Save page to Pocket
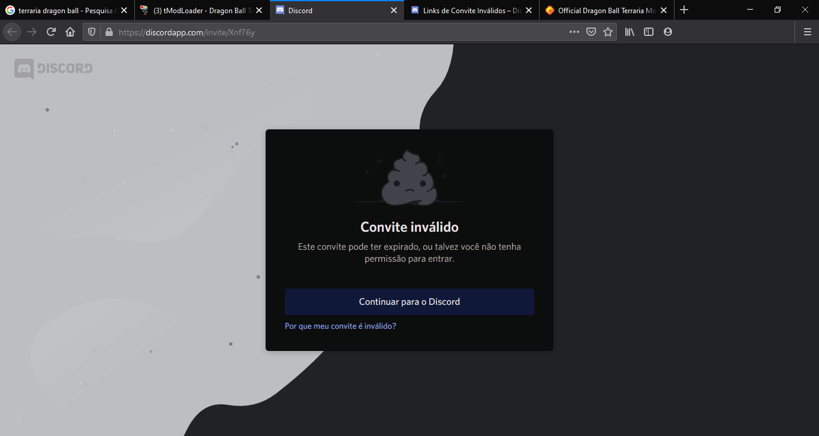819x436 pixels. pos(591,32)
